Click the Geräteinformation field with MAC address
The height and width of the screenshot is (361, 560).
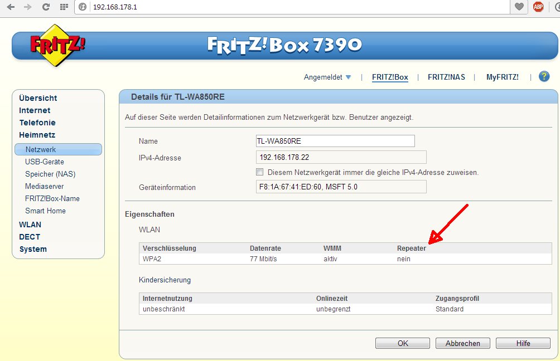point(341,187)
